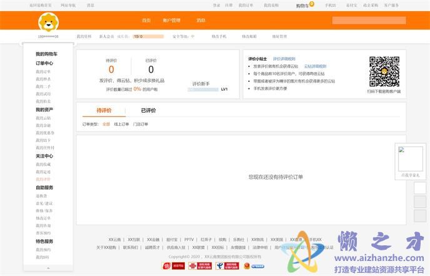Image resolution: width=430 pixels, height=276 pixels.
Task: Click 返回易购首页 in top bar
Action: 41,5
